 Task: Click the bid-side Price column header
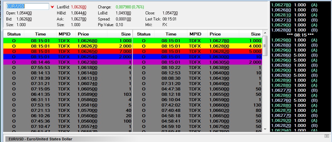point(83,34)
